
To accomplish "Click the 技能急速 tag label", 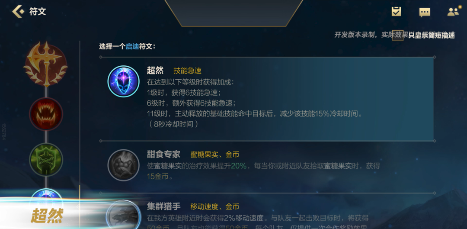I will point(188,71).
